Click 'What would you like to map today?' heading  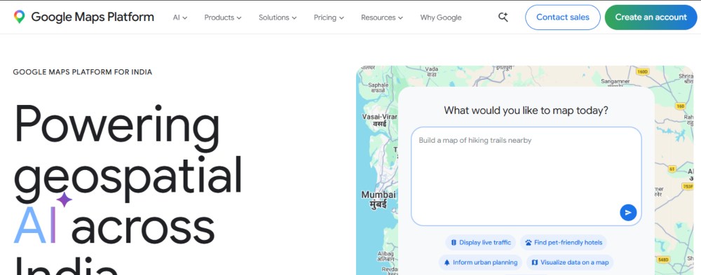pos(526,111)
